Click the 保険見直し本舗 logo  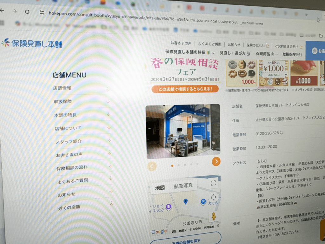pos(32,43)
